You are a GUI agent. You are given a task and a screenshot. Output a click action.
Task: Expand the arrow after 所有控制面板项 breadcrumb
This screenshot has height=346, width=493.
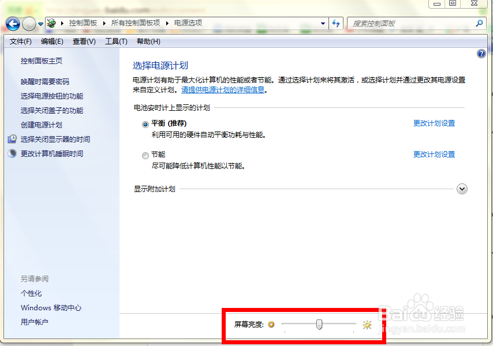(167, 23)
